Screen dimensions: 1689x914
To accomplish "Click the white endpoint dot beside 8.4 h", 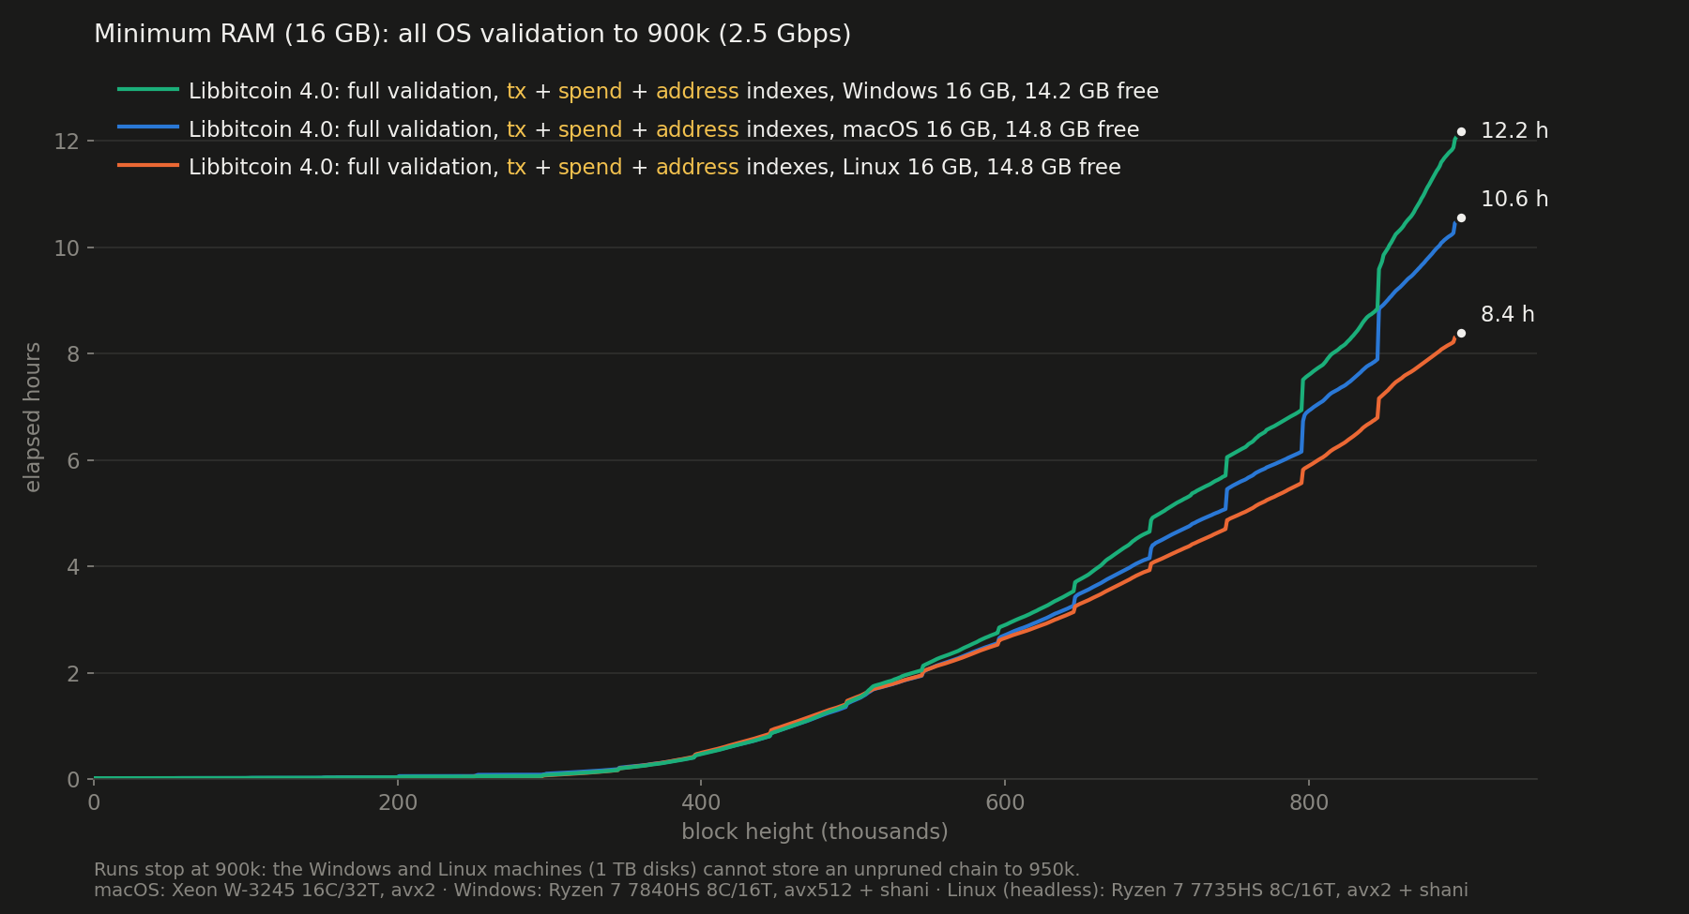I will pos(1461,334).
